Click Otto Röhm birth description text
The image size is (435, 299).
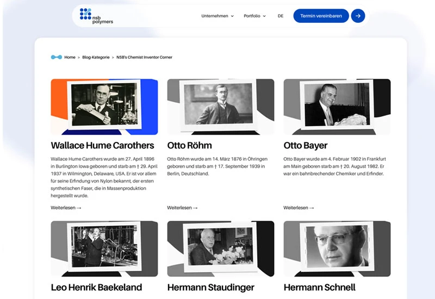click(x=217, y=166)
